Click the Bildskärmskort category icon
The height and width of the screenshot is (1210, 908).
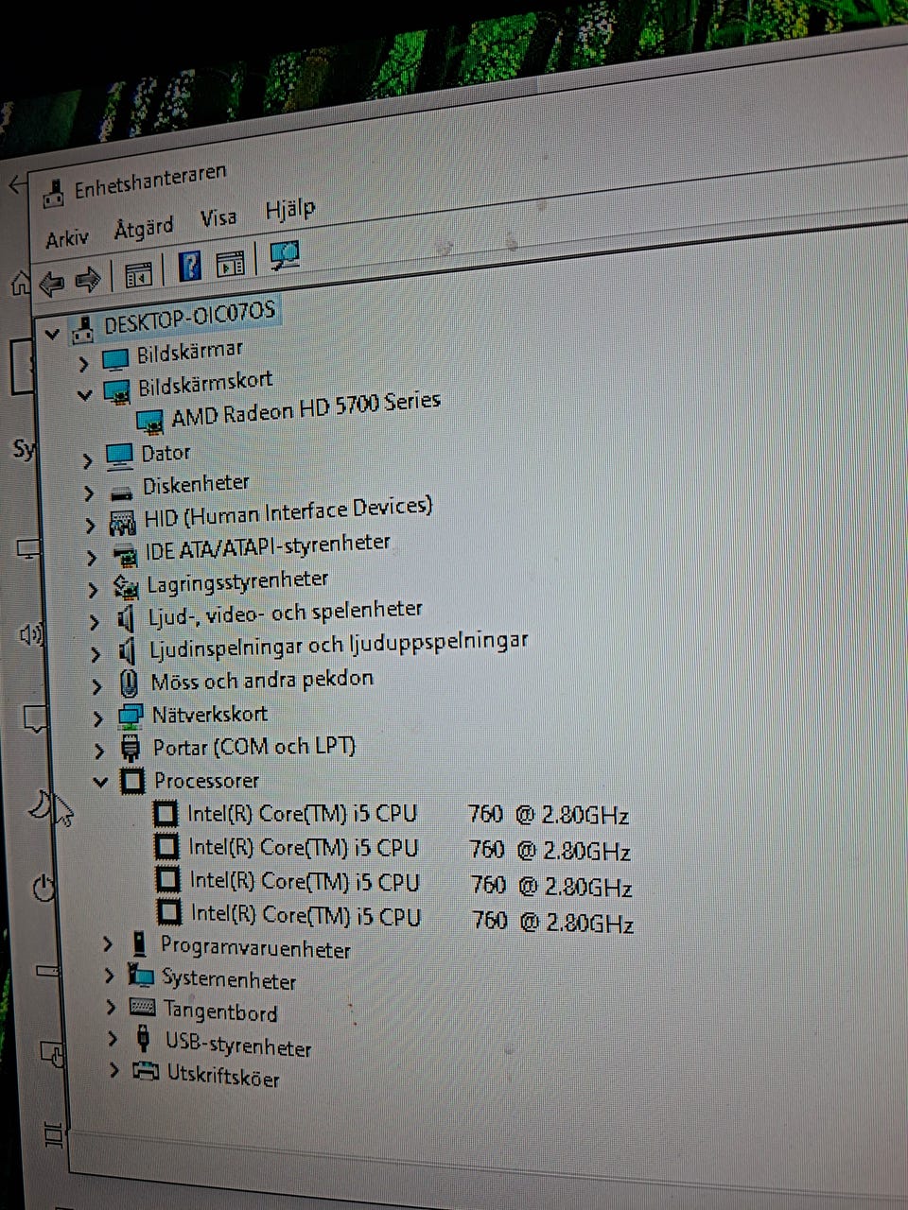pyautogui.click(x=115, y=390)
